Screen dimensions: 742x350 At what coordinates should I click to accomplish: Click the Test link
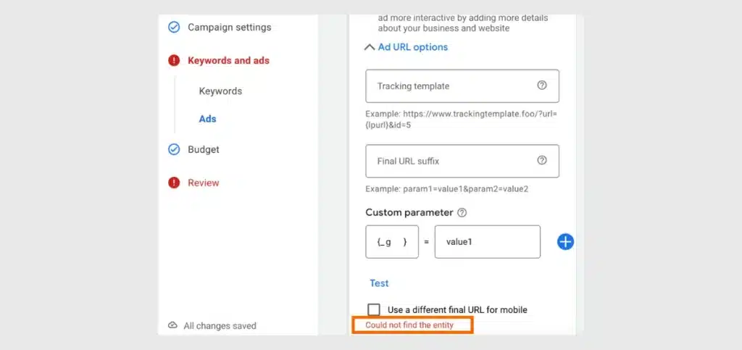tap(379, 283)
